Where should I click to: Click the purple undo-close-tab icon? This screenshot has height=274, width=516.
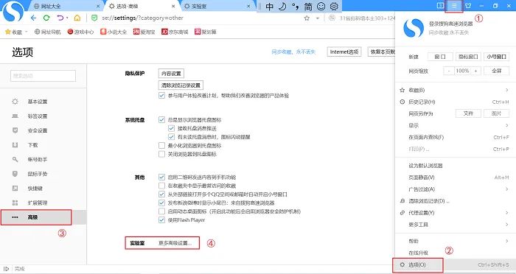pyautogui.click(x=60, y=18)
